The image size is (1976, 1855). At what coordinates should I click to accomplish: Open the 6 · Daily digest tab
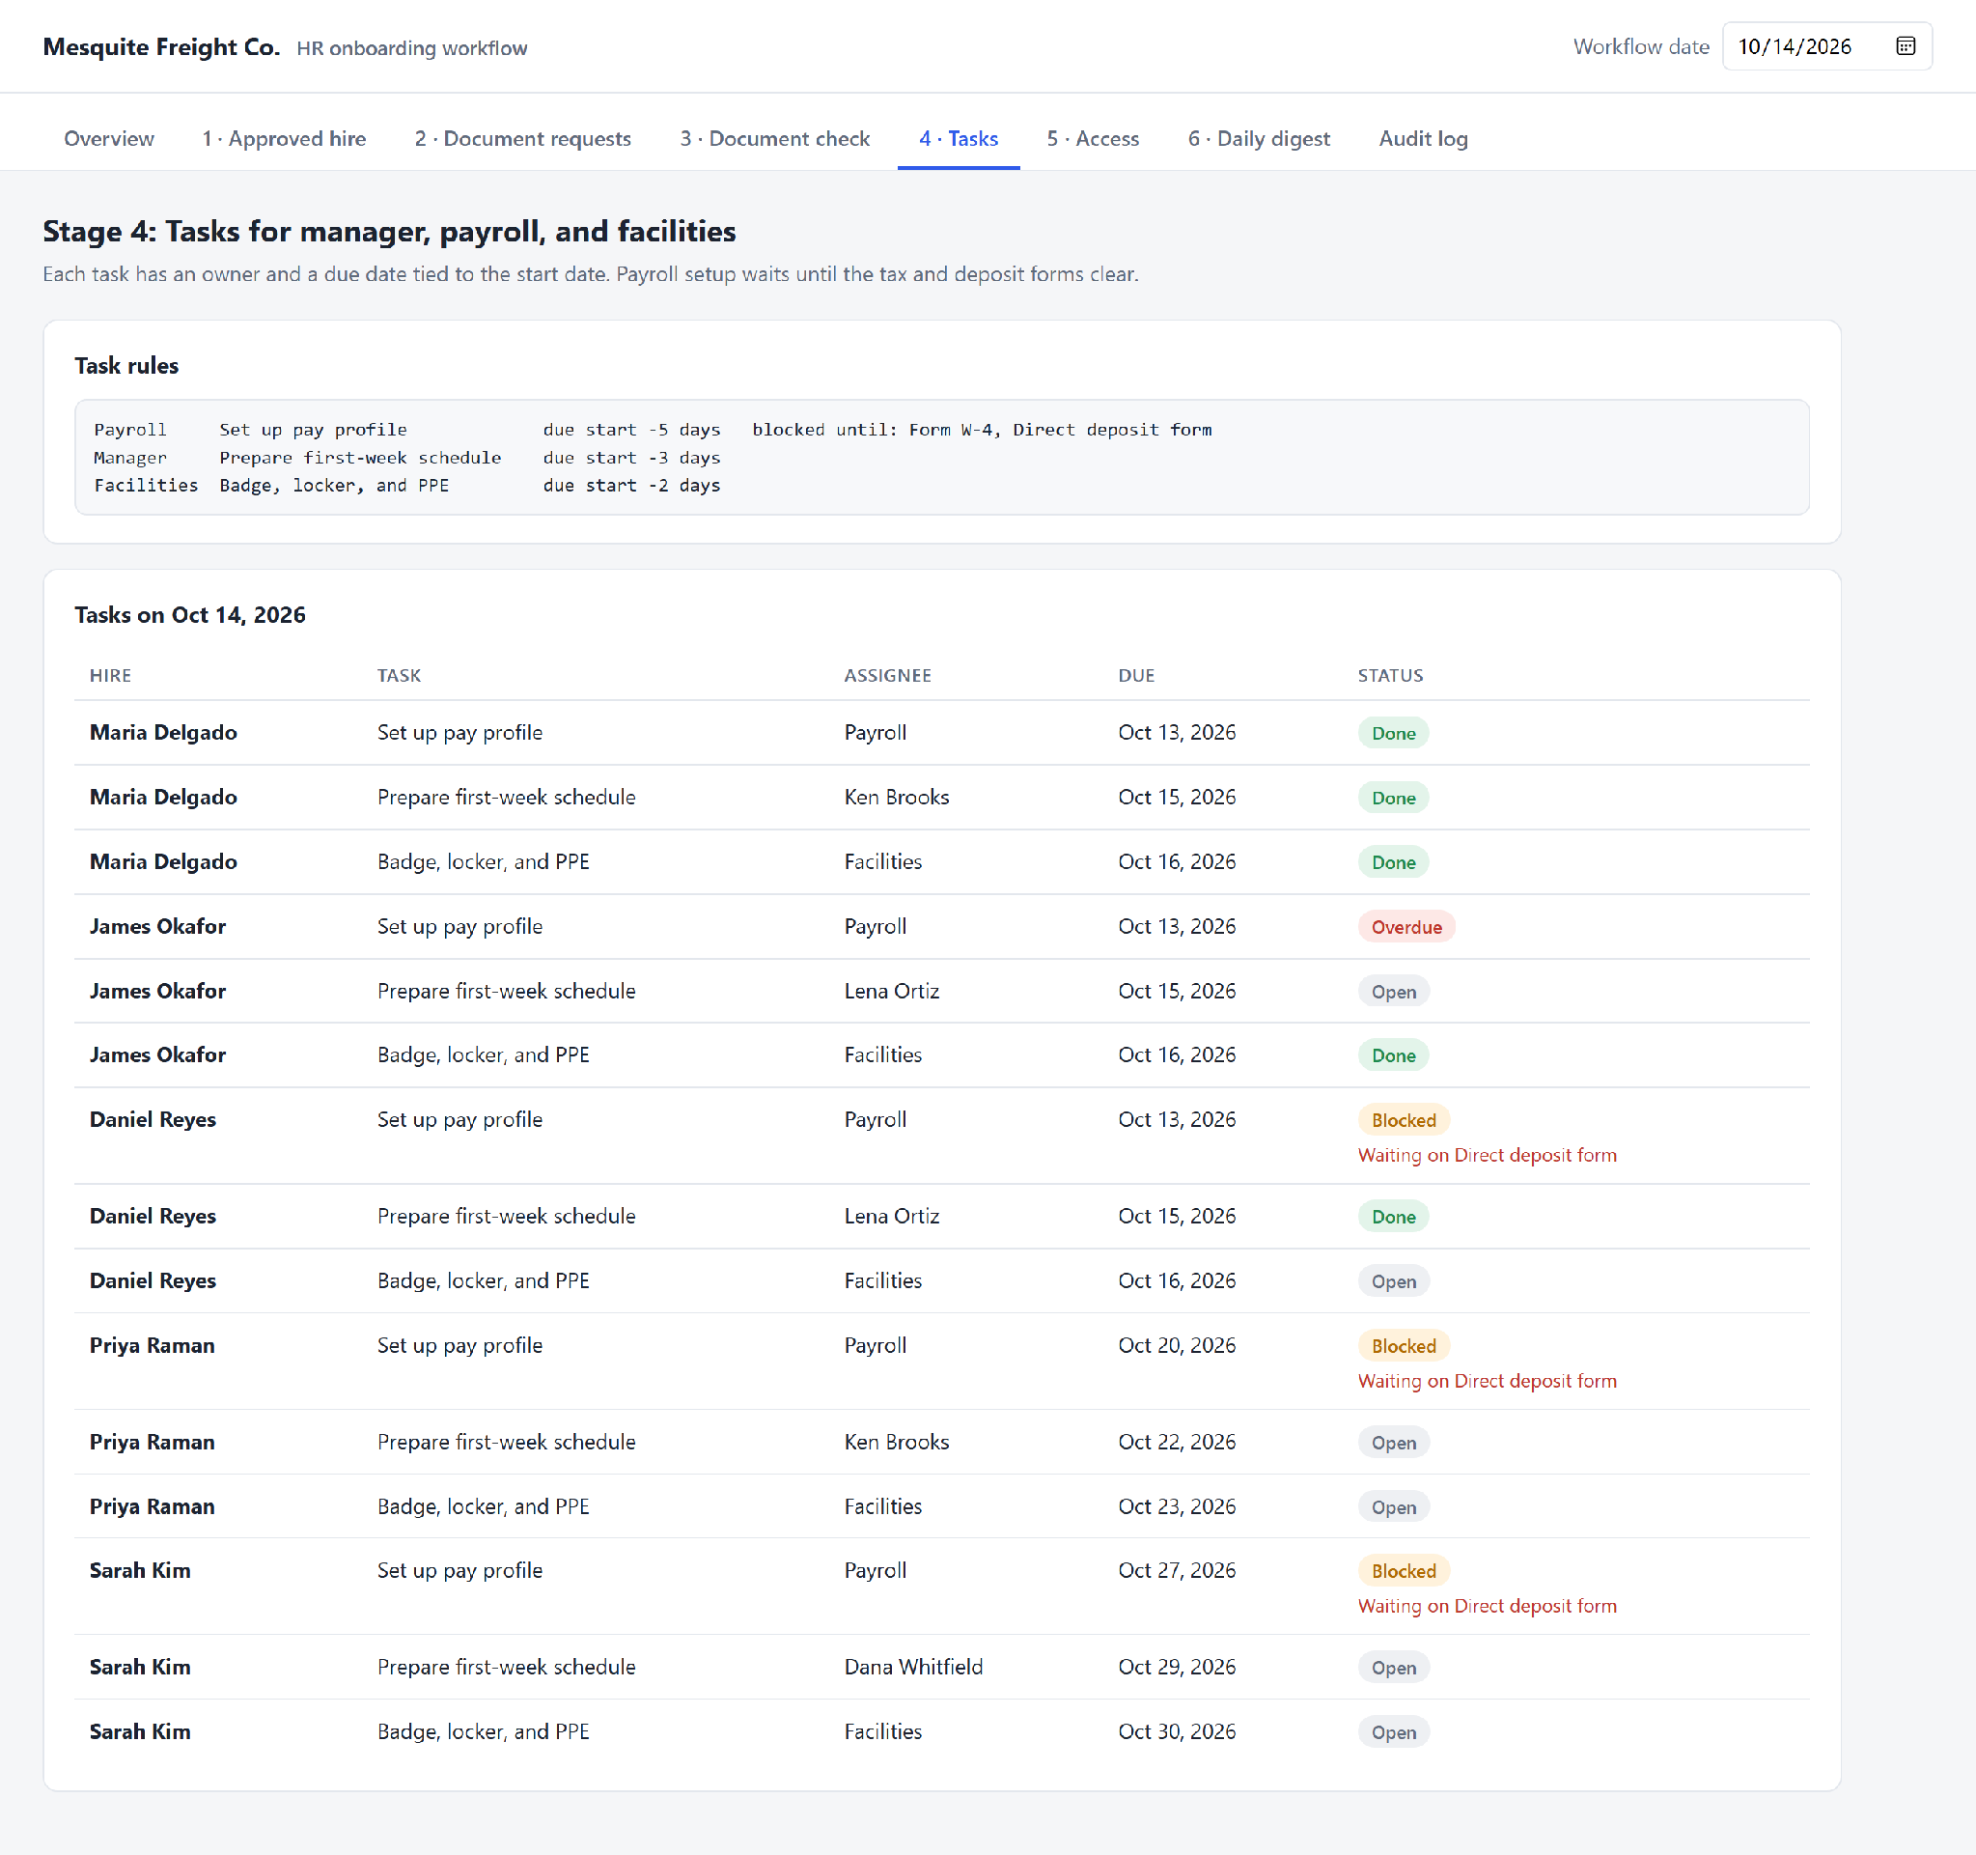coord(1259,138)
